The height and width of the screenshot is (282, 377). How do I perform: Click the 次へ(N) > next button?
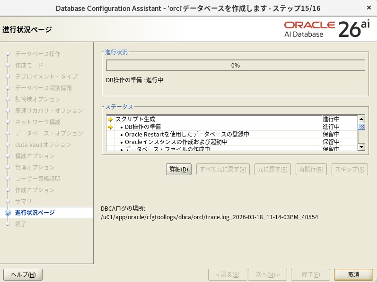coord(268,274)
